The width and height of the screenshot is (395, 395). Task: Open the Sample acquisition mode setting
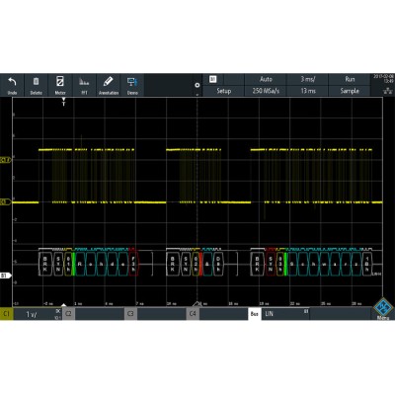(350, 91)
